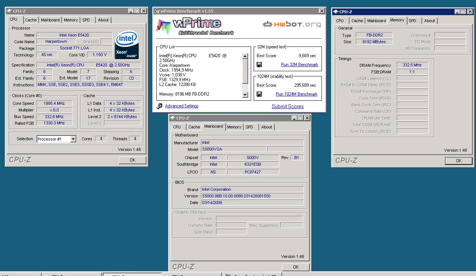Click the 332.5 MHz DRAM frequency value
Screen dimensions: 476x276
pyautogui.click(x=412, y=65)
